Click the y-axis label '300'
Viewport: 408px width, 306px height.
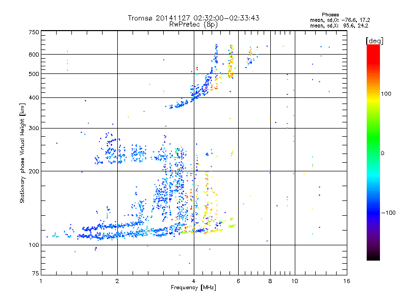34,129
